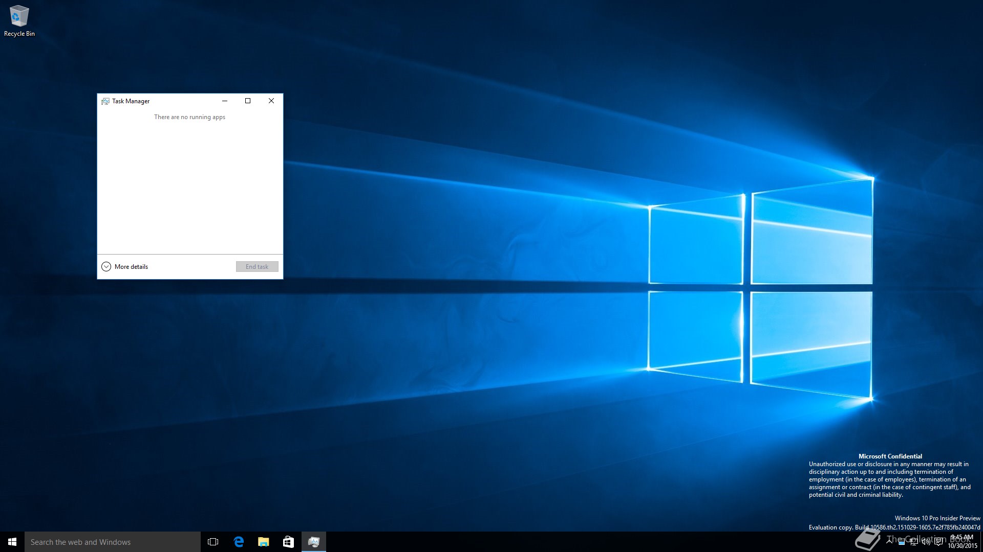
Task: Click the Task Manager CPU meter tray icon
Action: 902,542
